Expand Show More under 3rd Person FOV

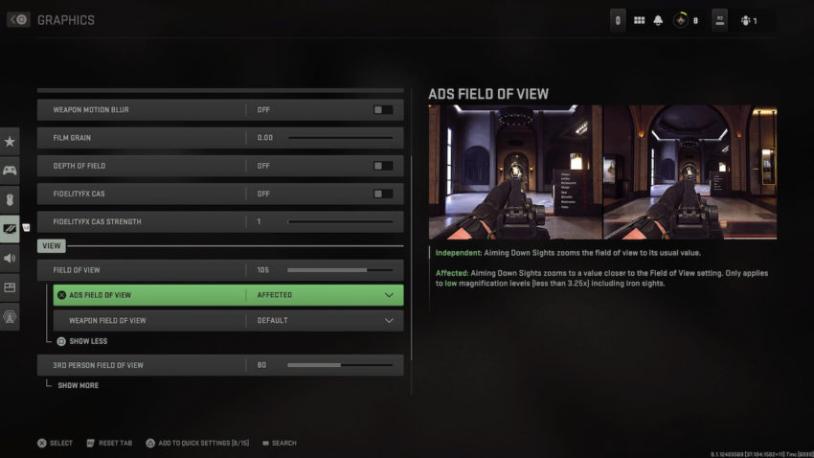point(78,385)
